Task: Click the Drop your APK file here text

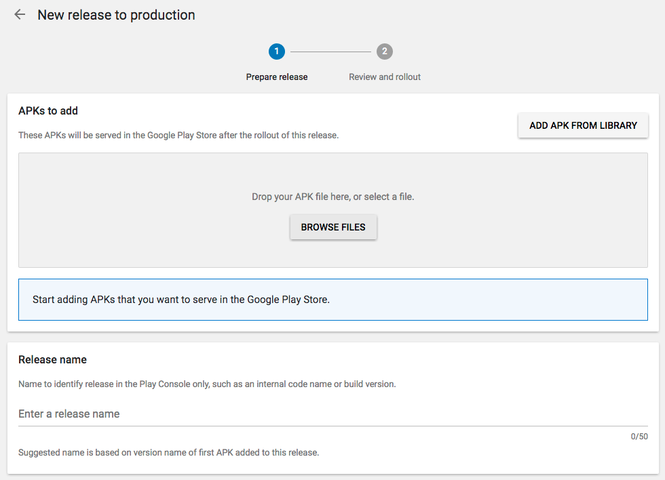Action: pyautogui.click(x=332, y=197)
